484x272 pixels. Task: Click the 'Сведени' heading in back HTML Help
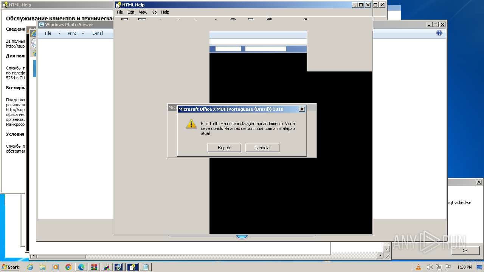click(x=15, y=29)
